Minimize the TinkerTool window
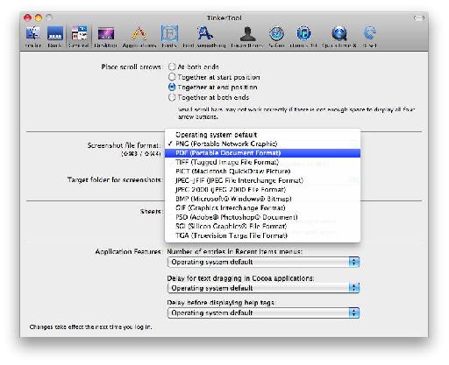449x365 pixels. click(x=39, y=18)
